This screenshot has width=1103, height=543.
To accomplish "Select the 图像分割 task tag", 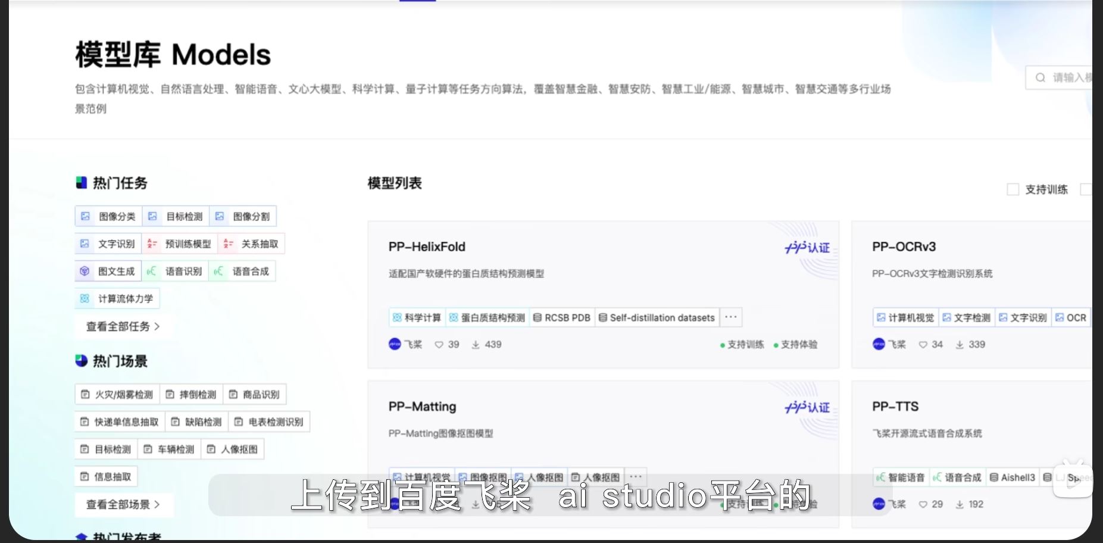I will pos(243,216).
